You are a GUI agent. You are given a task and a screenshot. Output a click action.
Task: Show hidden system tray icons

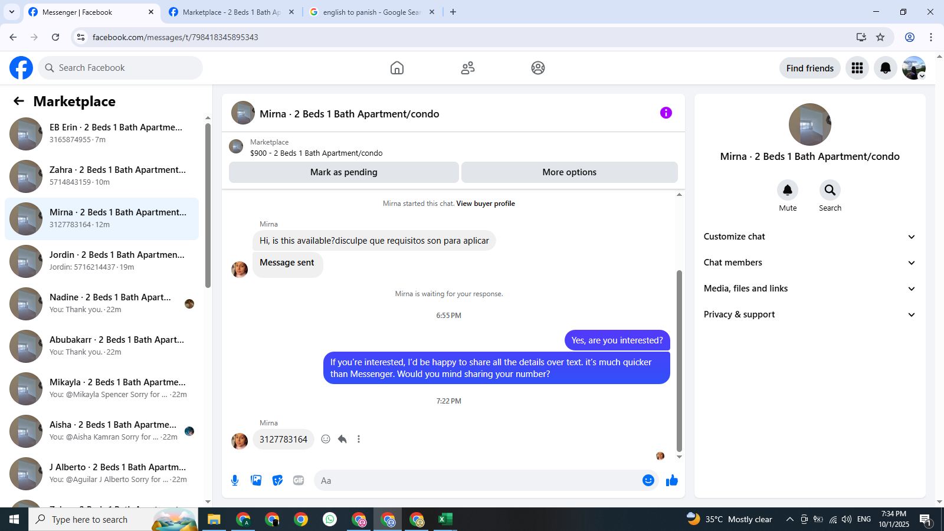(789, 519)
